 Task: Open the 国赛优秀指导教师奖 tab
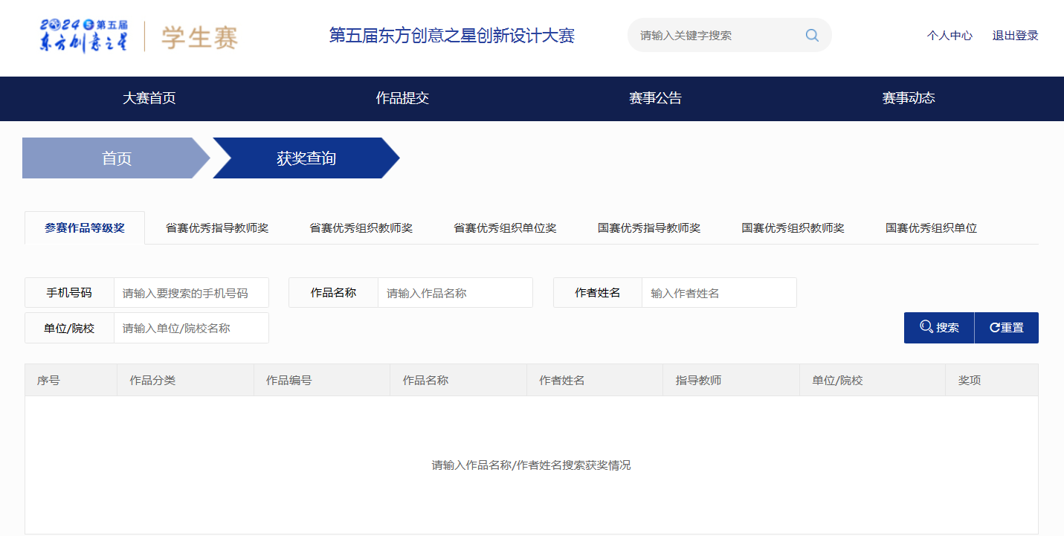[x=649, y=228]
